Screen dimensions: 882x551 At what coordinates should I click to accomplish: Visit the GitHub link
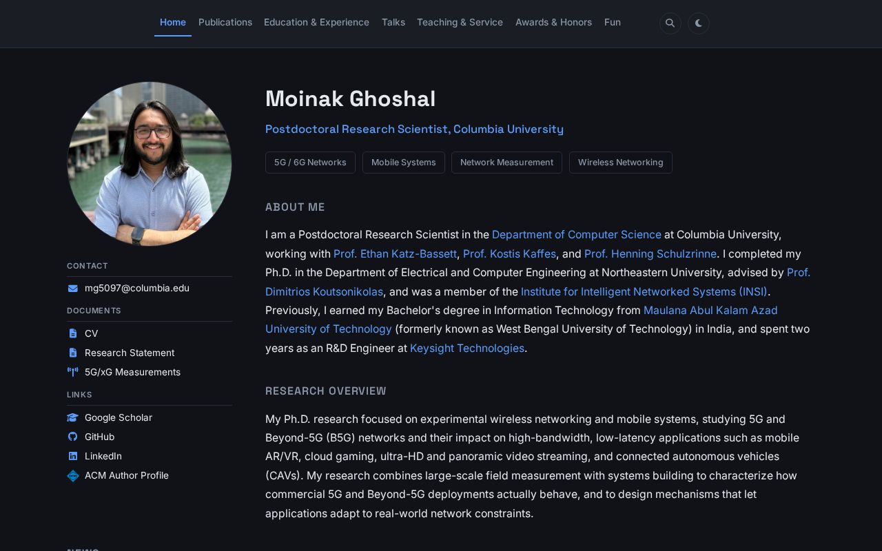click(99, 437)
